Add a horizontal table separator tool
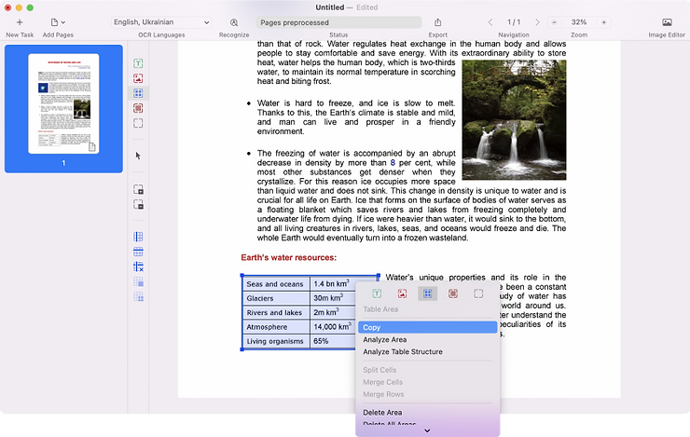The height and width of the screenshot is (437, 690). click(138, 252)
